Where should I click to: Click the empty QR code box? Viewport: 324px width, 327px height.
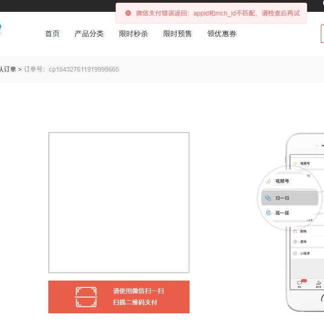click(x=119, y=203)
